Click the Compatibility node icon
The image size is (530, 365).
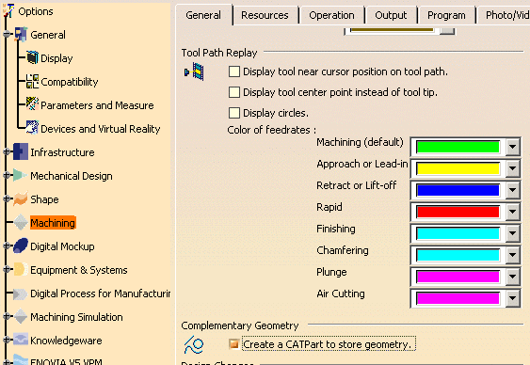click(x=32, y=82)
